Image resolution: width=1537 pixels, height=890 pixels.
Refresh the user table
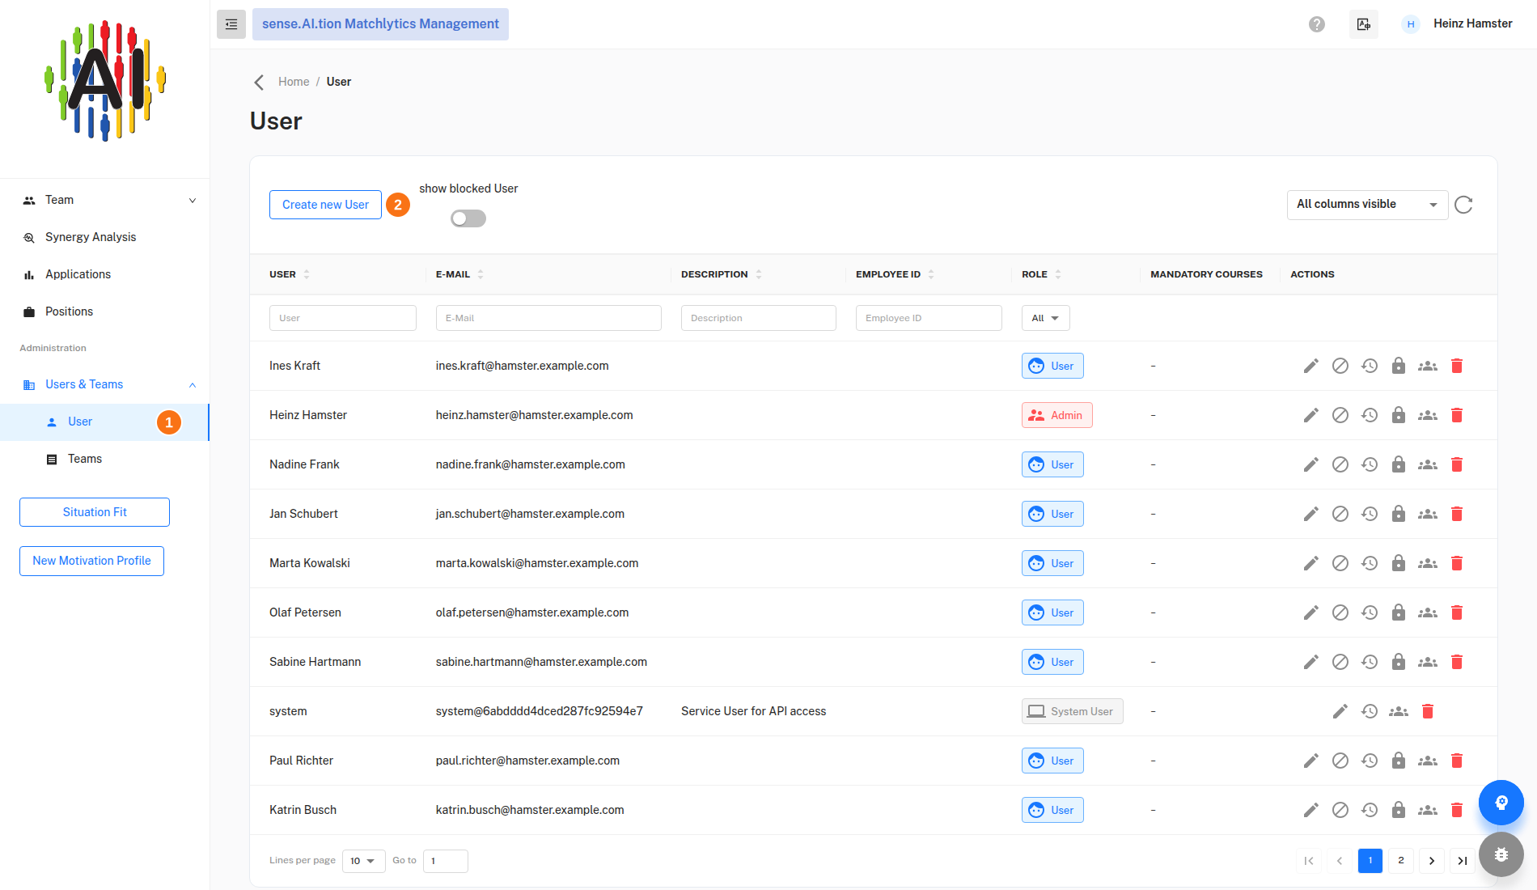(x=1463, y=205)
